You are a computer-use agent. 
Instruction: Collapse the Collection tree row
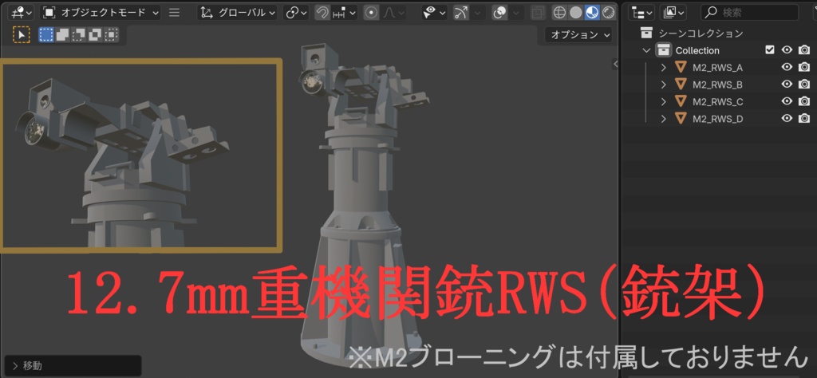tap(646, 50)
